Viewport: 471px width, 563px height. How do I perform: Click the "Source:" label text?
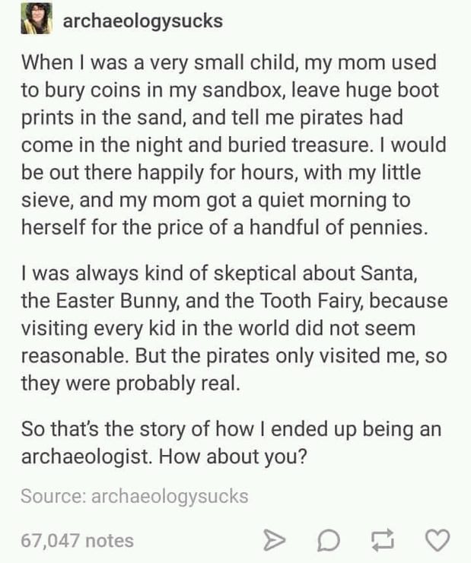click(53, 497)
